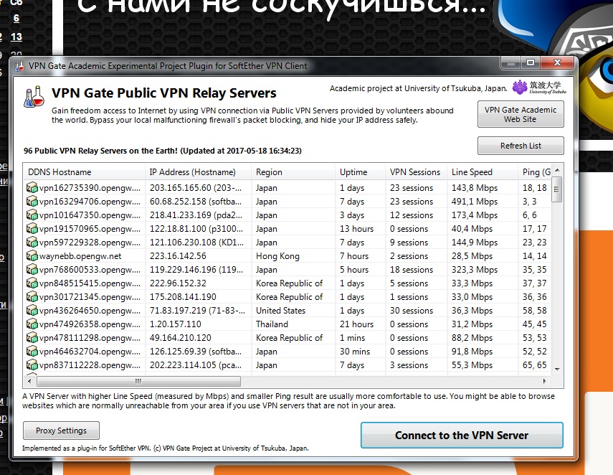Select the 30 mins uptime cell
Screen dimensions: 613x475
355,352
